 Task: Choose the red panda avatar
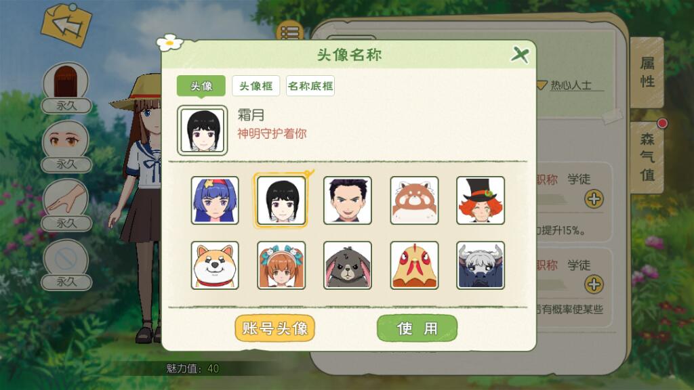tap(414, 200)
